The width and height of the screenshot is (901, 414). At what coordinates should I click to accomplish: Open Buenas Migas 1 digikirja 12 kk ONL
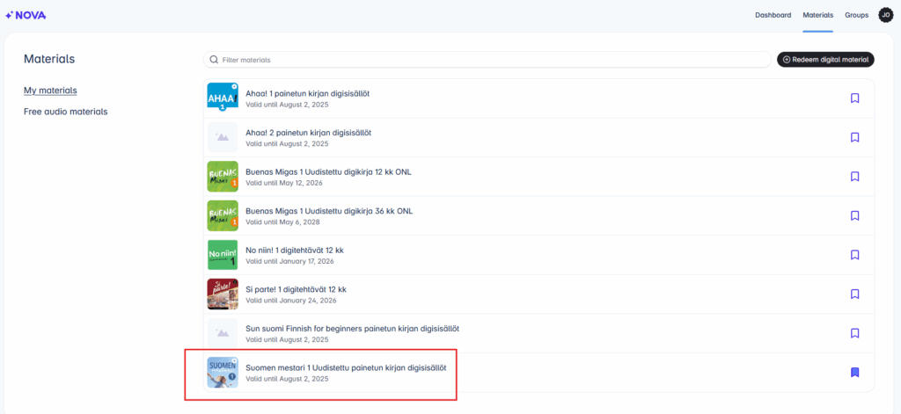click(328, 171)
